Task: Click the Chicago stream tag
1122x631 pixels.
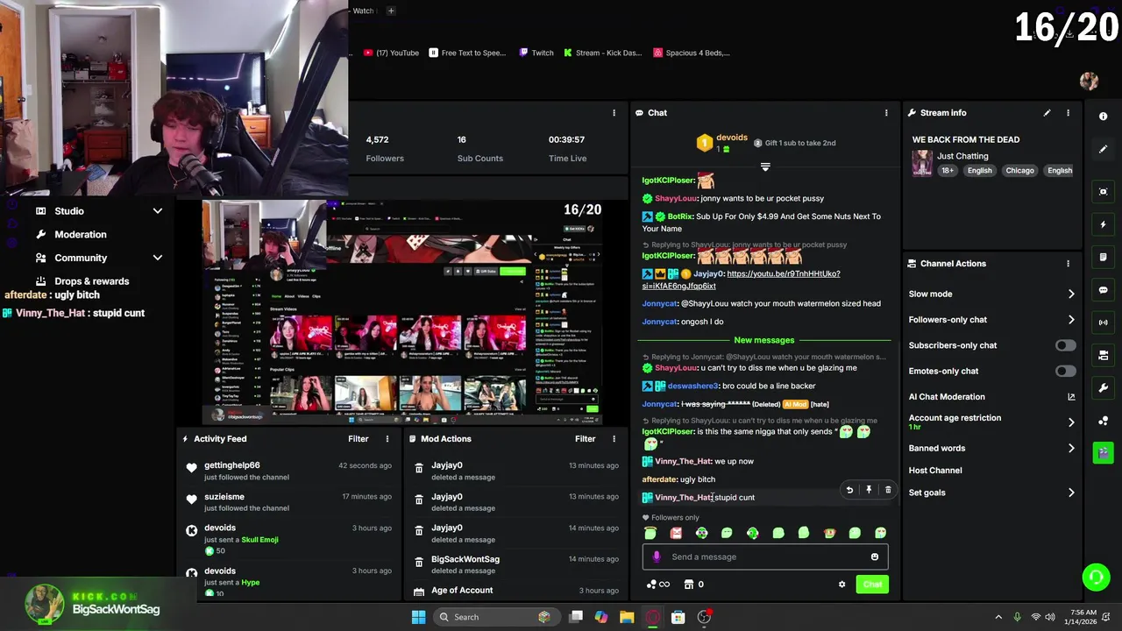Action: pos(1019,171)
